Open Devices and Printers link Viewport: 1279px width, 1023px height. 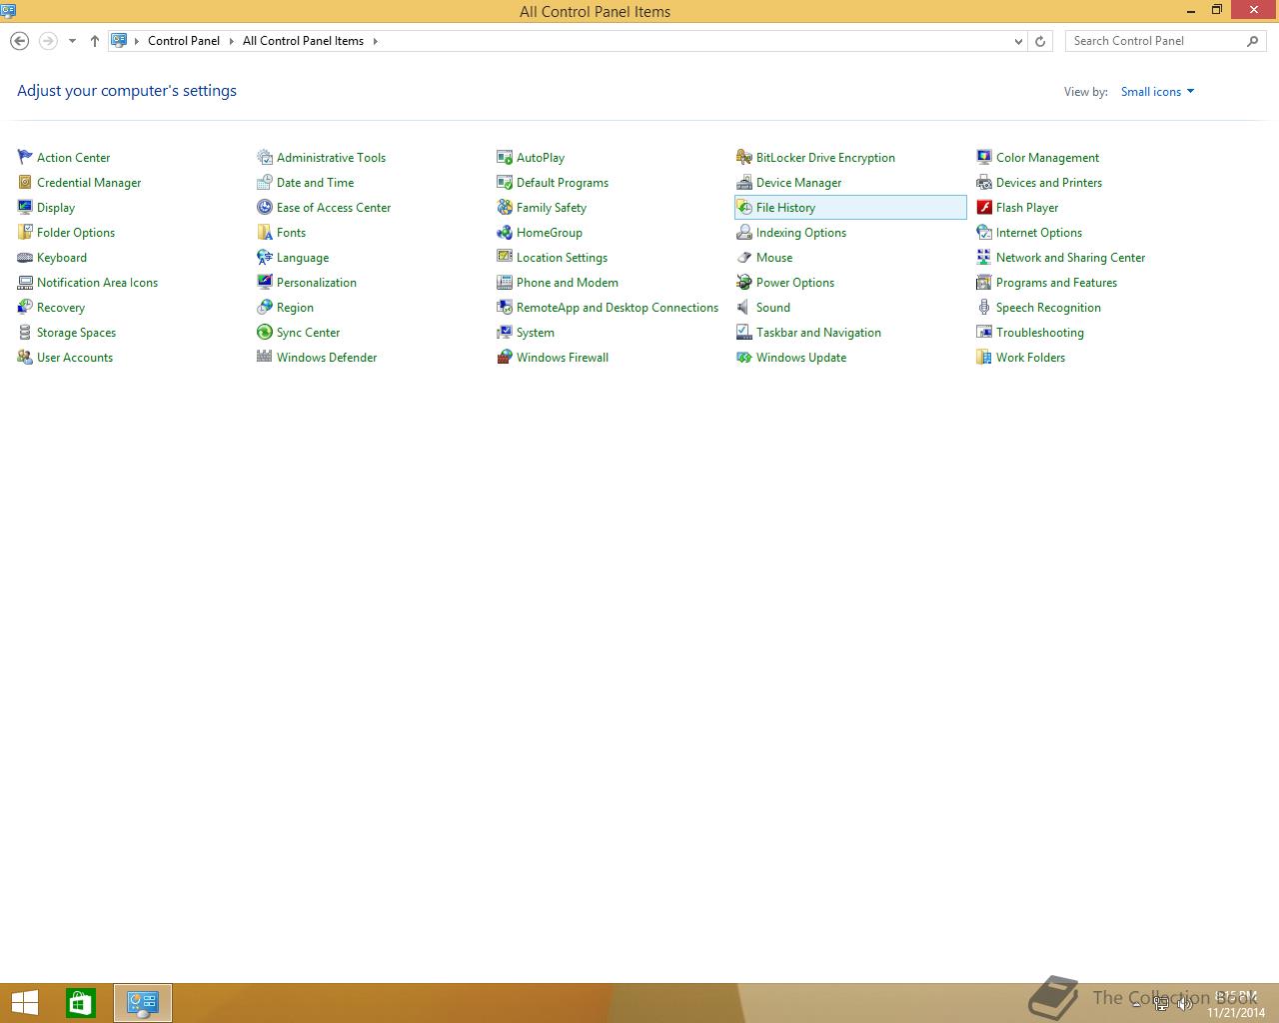1049,183
